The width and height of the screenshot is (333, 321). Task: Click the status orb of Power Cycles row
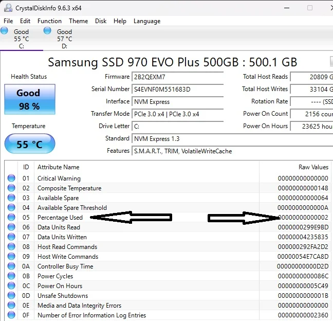pyautogui.click(x=11, y=276)
